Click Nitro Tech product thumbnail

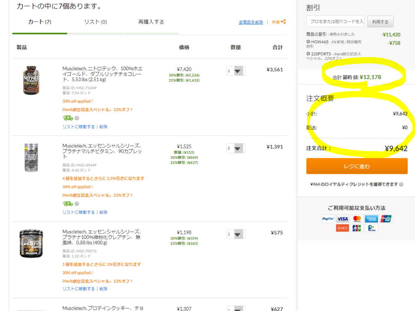point(31,80)
